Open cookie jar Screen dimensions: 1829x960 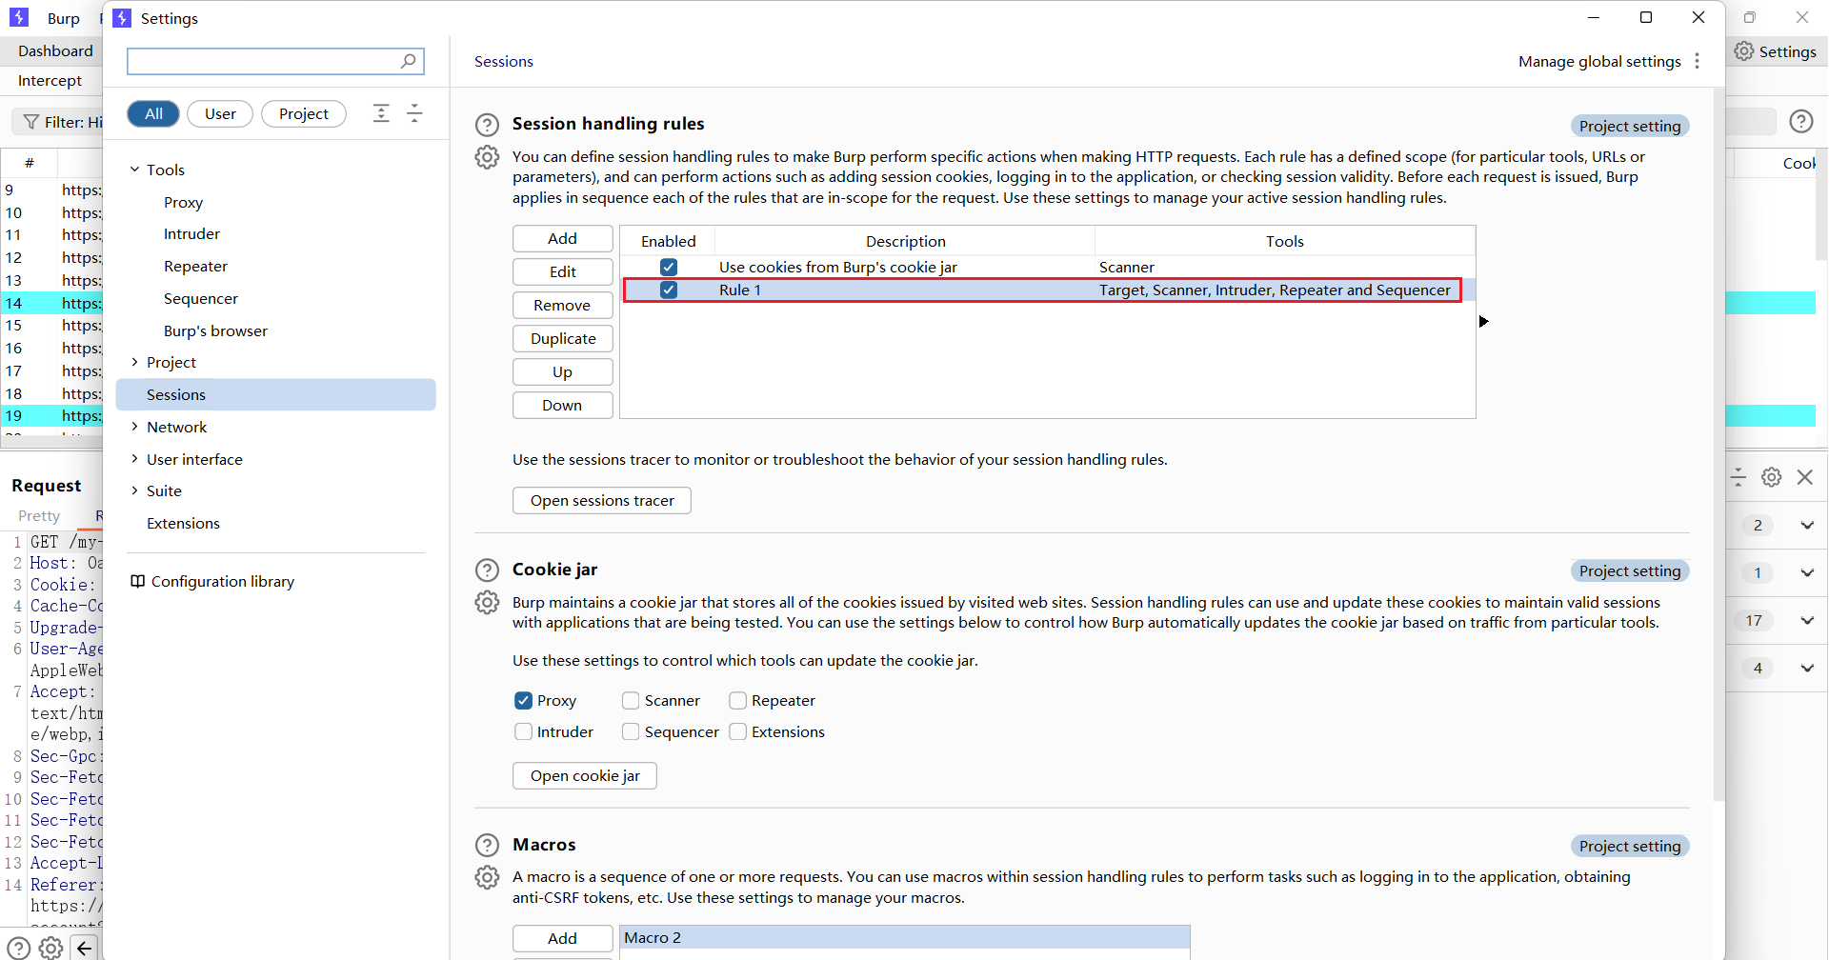click(x=585, y=776)
